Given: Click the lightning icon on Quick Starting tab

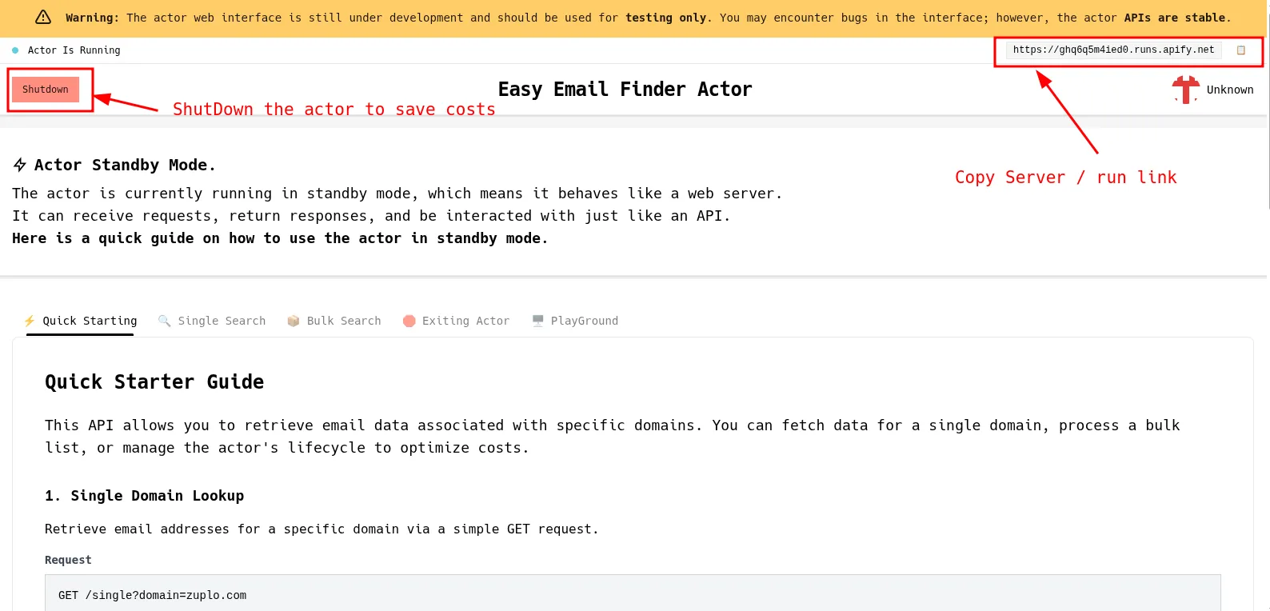Looking at the screenshot, I should click(x=30, y=321).
